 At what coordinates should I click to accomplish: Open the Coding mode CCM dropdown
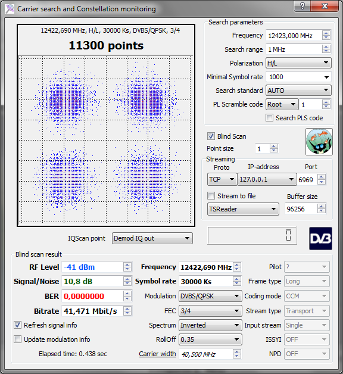(x=307, y=296)
